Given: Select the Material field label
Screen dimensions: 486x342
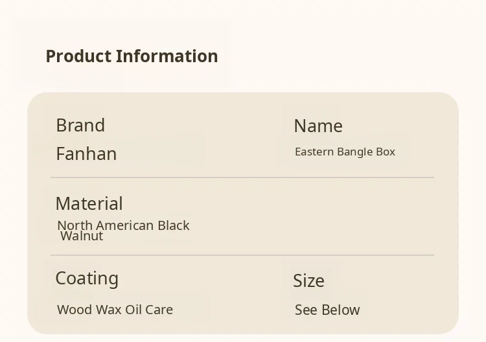Looking at the screenshot, I should click(x=89, y=203).
